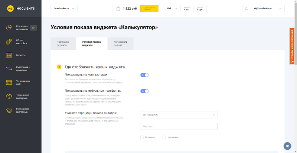Click the technical support headset icon

point(9,97)
